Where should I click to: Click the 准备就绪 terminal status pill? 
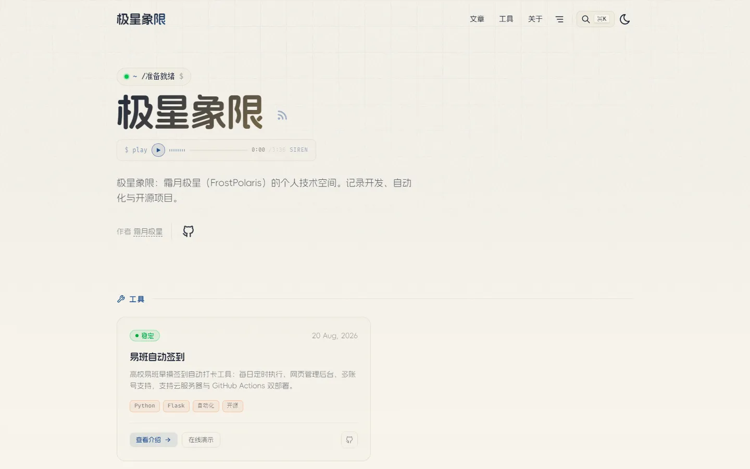[154, 77]
